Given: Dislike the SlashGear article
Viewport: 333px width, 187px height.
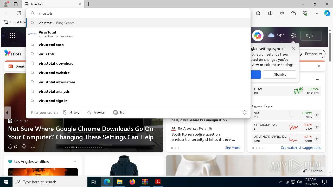Looking at the screenshot, I should tap(24, 146).
